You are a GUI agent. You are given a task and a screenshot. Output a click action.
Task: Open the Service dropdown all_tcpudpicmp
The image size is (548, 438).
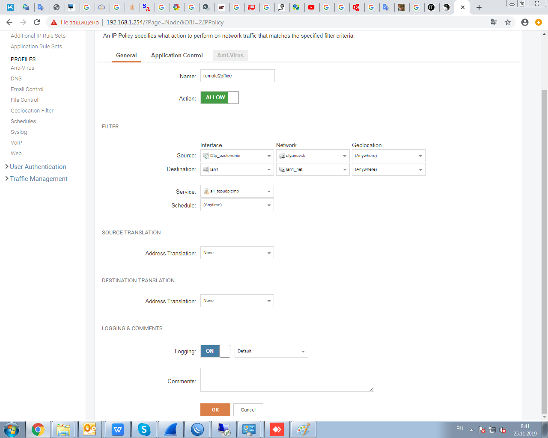[x=237, y=191]
